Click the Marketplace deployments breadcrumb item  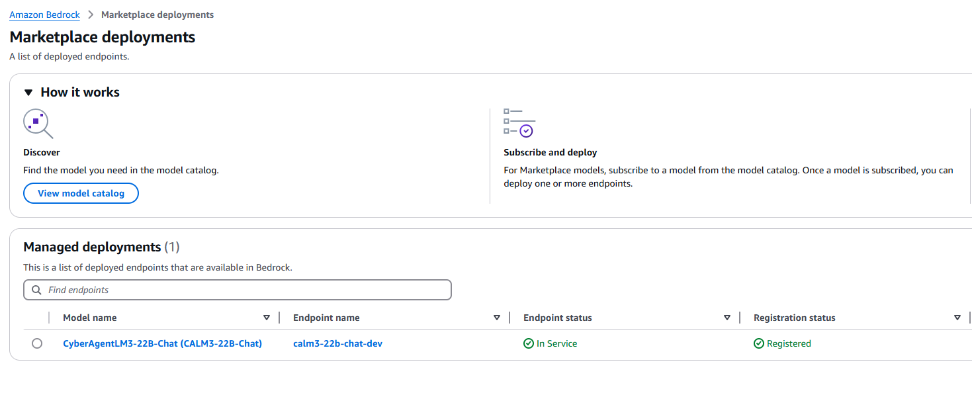coord(157,15)
